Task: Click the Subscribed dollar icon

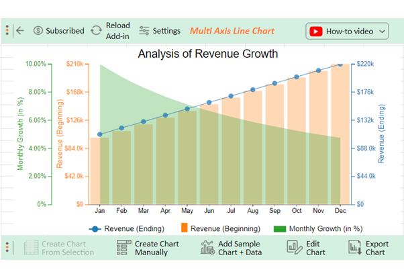Action: (38, 31)
